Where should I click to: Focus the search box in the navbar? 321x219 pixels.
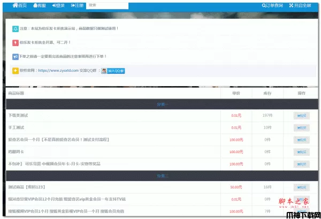108,6
